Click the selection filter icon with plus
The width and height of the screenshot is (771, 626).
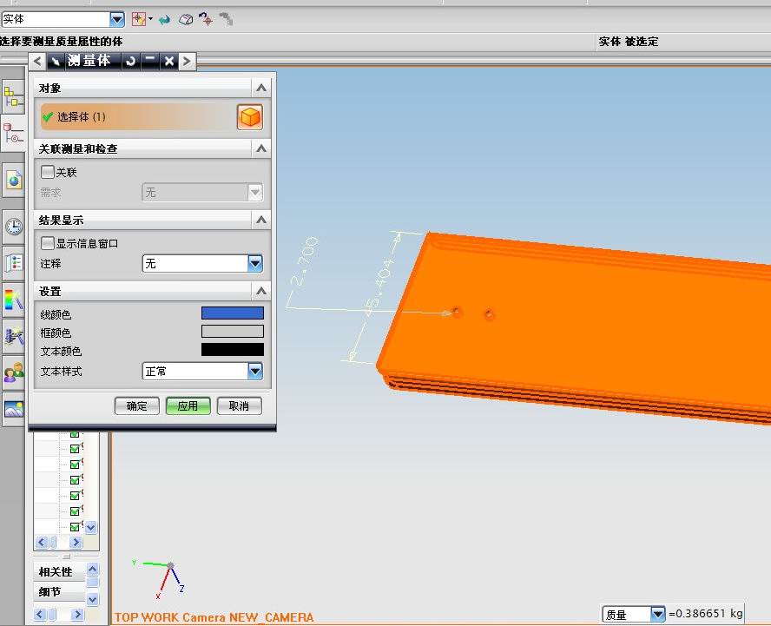tap(139, 19)
